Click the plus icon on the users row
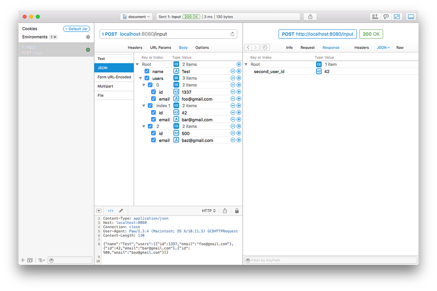The image size is (437, 291). click(x=239, y=78)
